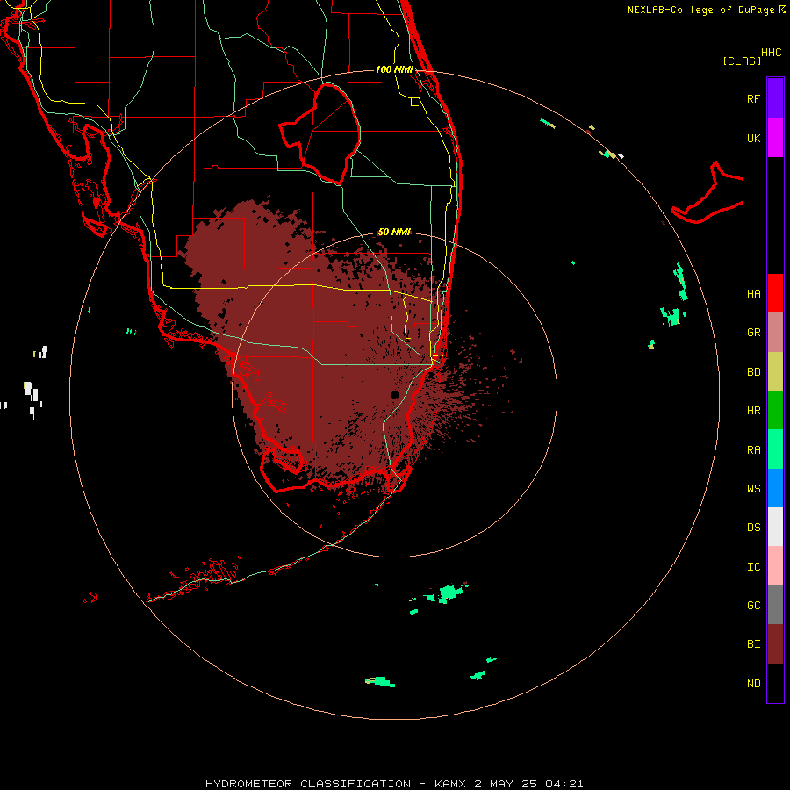Image resolution: width=790 pixels, height=790 pixels.
Task: Click the BI brown legend swatch
Action: coord(775,644)
